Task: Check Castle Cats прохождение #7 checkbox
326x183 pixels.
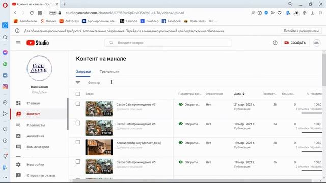Action: pos(78,104)
